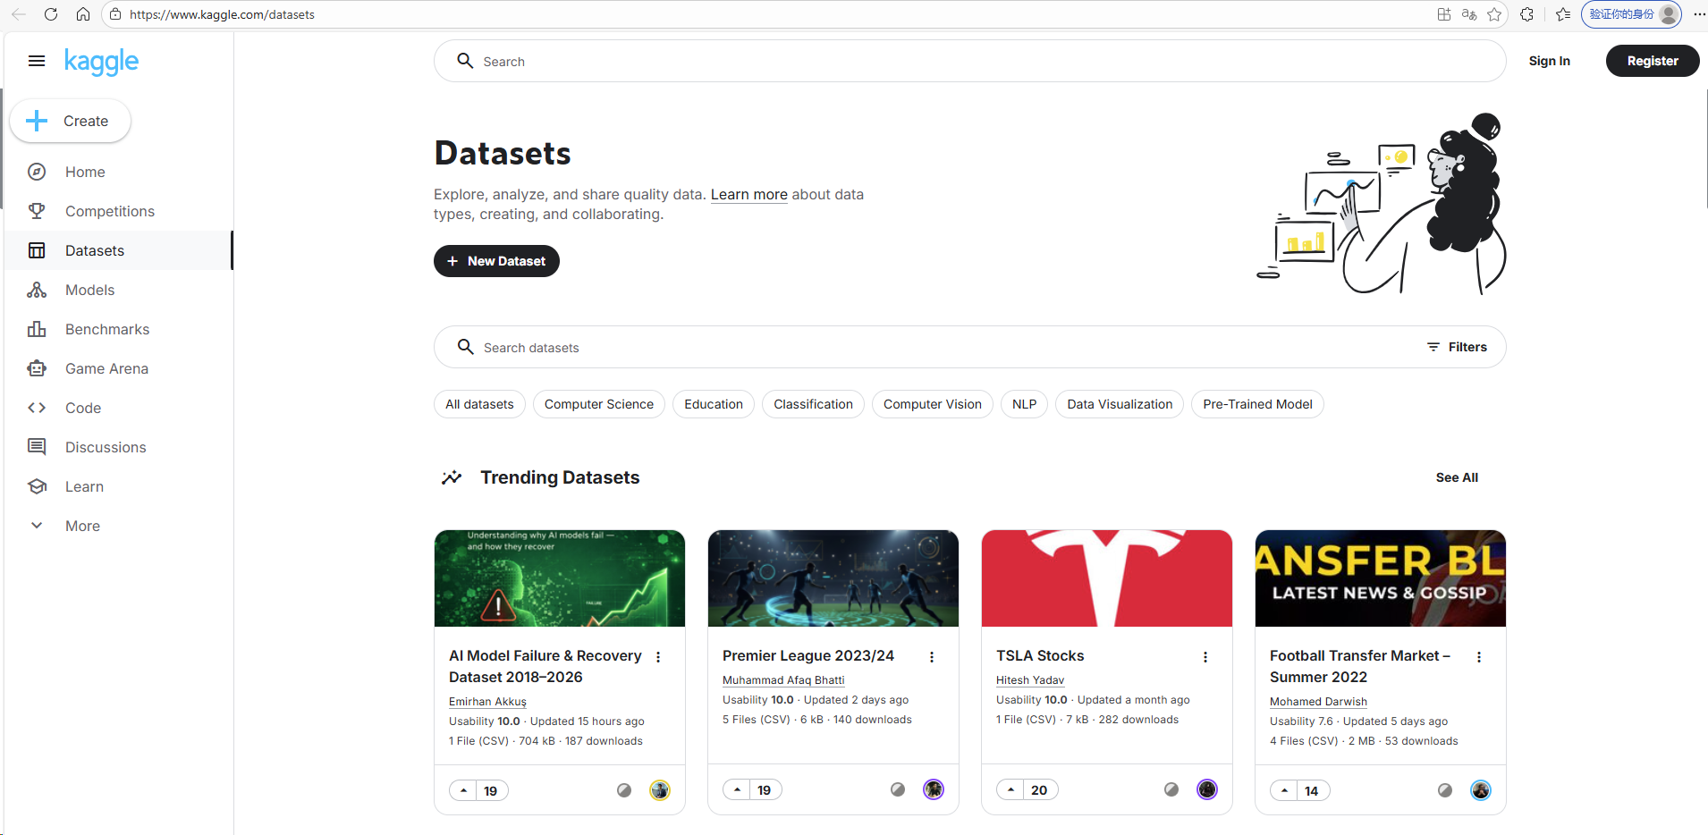
Task: Upvote Football Transfer Market dataset
Action: point(1284,790)
